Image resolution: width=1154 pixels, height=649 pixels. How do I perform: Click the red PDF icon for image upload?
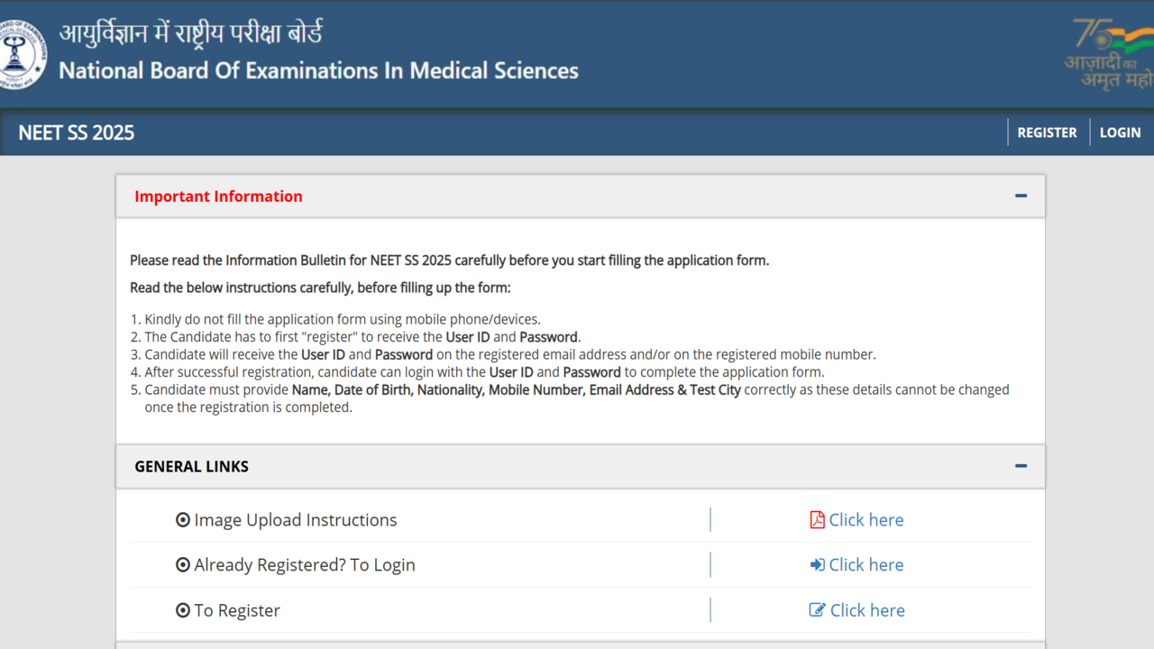tap(817, 520)
